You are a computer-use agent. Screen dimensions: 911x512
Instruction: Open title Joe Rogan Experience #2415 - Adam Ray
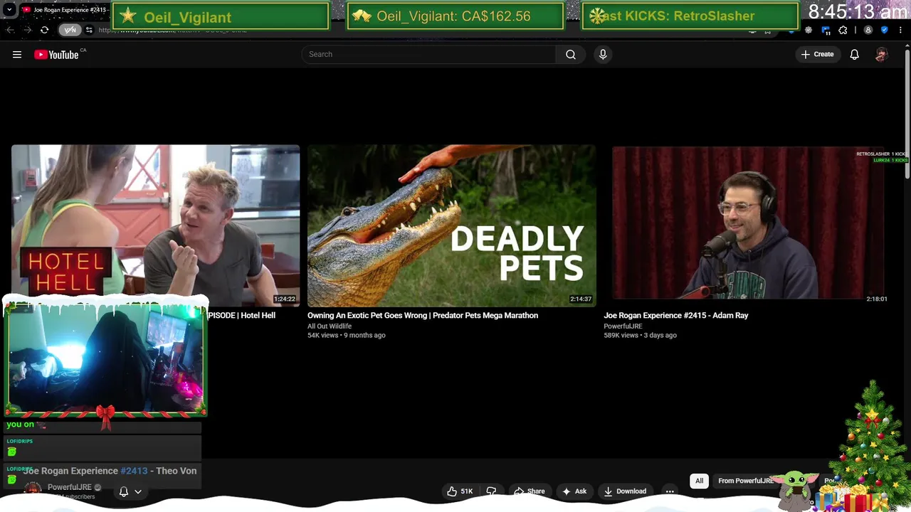[676, 315]
